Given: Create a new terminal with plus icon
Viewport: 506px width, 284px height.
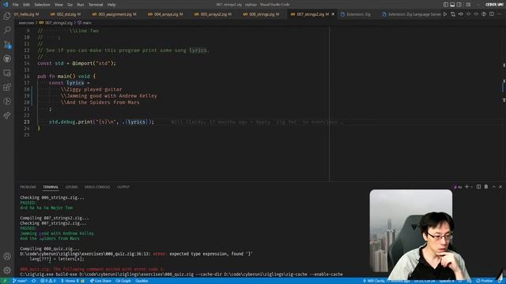Looking at the screenshot, I should pos(466,187).
